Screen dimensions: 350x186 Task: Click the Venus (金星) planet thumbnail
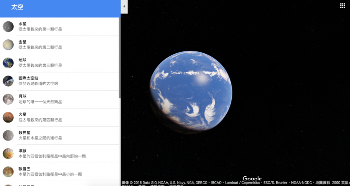click(x=8, y=45)
